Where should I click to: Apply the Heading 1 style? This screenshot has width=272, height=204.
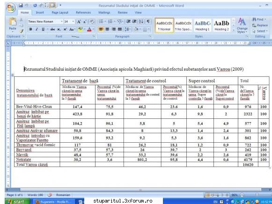(202, 25)
